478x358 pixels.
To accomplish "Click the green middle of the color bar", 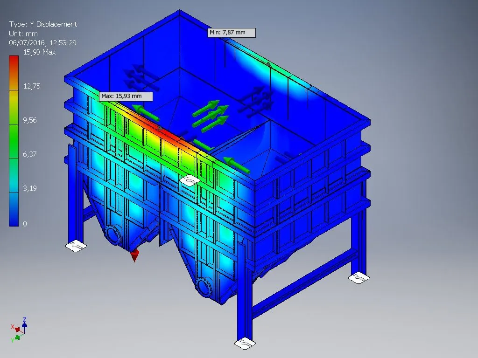I will [14, 141].
